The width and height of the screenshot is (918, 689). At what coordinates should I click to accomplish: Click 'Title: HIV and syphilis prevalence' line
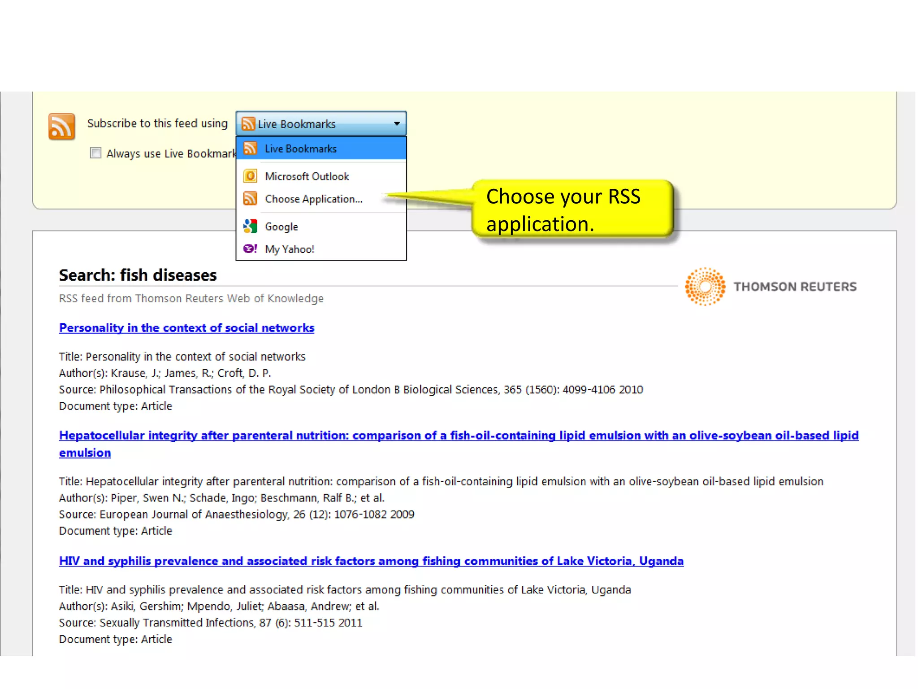pos(345,590)
